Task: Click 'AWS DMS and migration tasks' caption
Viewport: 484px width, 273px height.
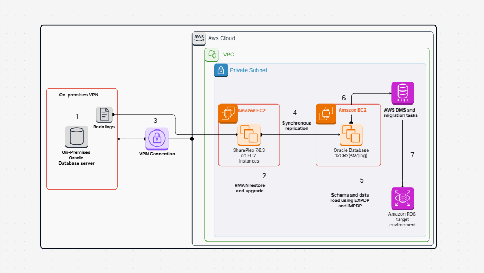Action: (401, 113)
